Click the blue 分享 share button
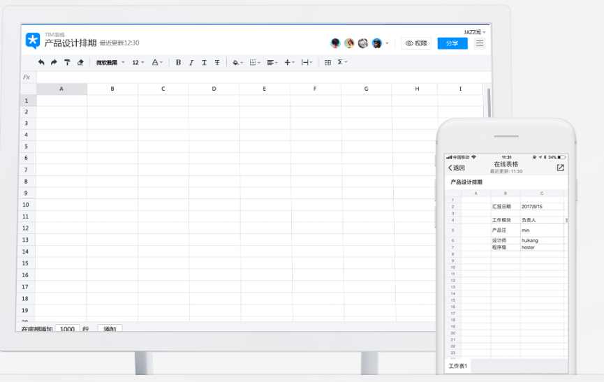This screenshot has width=604, height=382. point(452,43)
